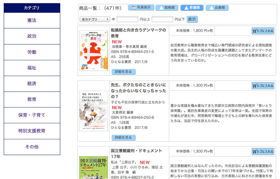Open the 労働 category
The width and height of the screenshot is (280, 179).
click(x=32, y=52)
